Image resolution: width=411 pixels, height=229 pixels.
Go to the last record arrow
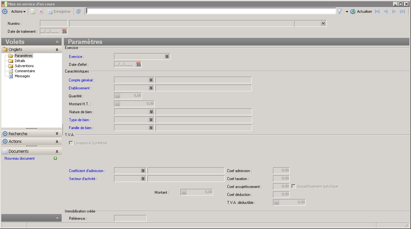pyautogui.click(x=402, y=11)
